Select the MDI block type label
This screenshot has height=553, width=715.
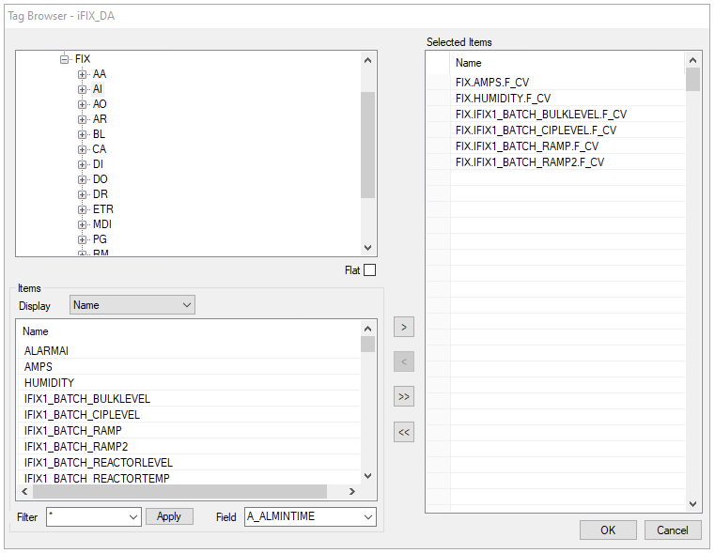click(102, 224)
